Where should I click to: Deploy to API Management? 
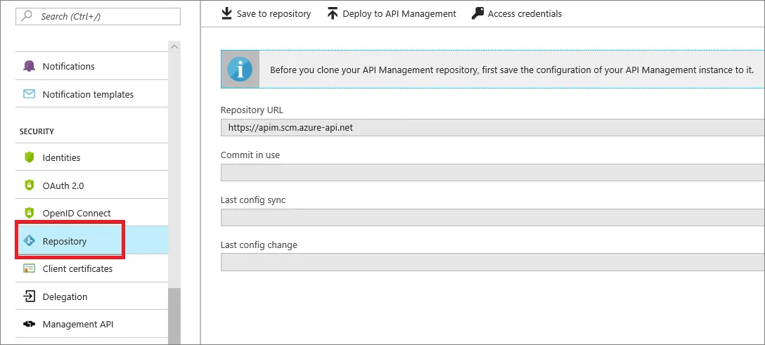click(392, 13)
